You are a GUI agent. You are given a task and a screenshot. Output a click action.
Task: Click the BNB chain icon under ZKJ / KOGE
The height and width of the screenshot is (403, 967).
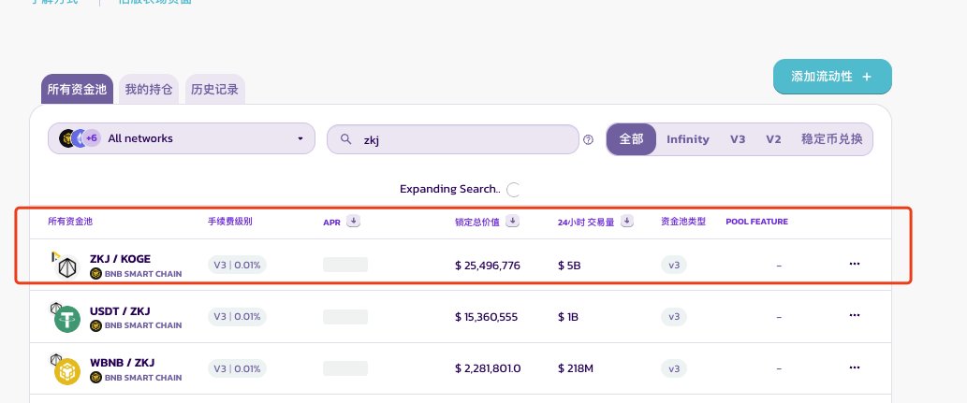(95, 274)
